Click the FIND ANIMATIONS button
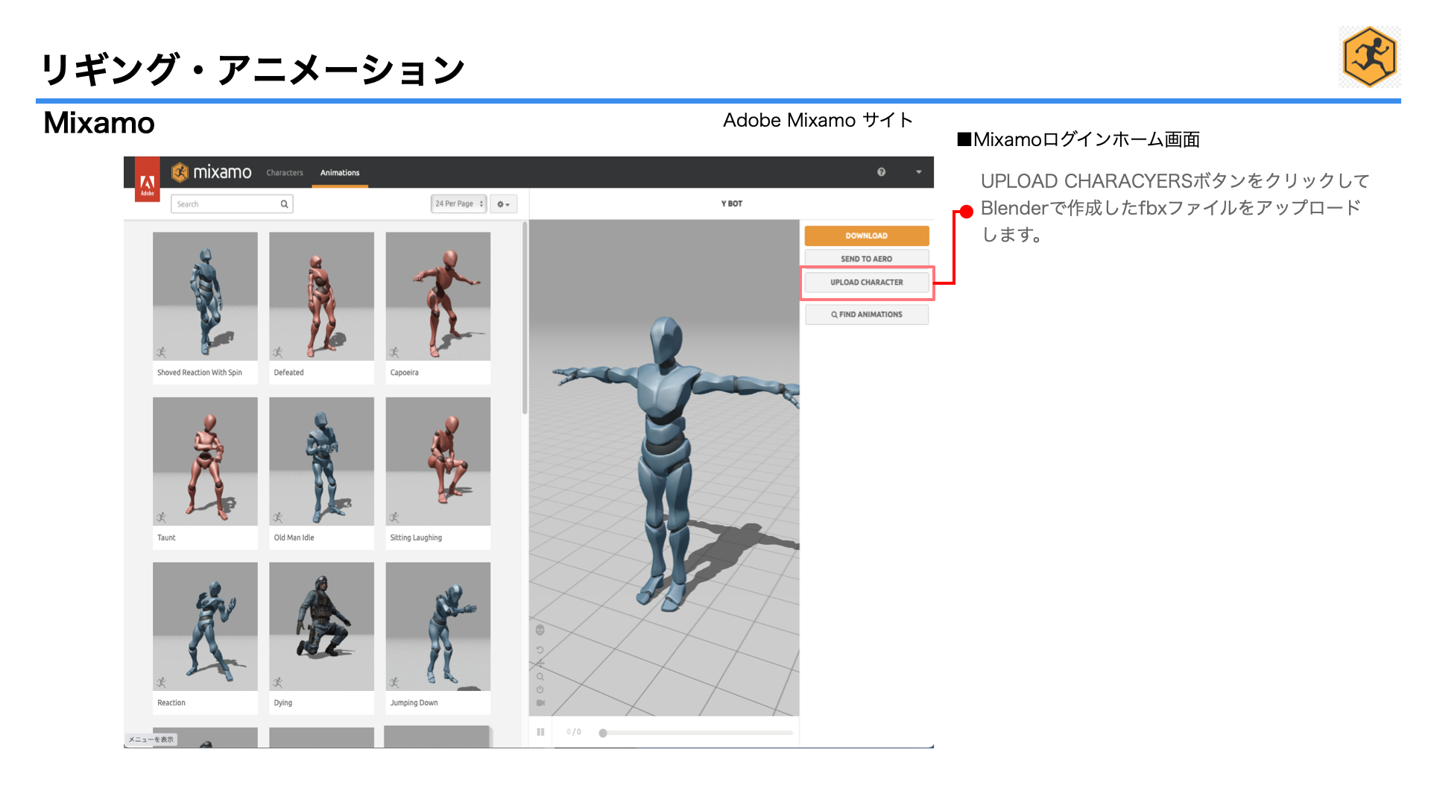This screenshot has height=805, width=1431. 867,315
